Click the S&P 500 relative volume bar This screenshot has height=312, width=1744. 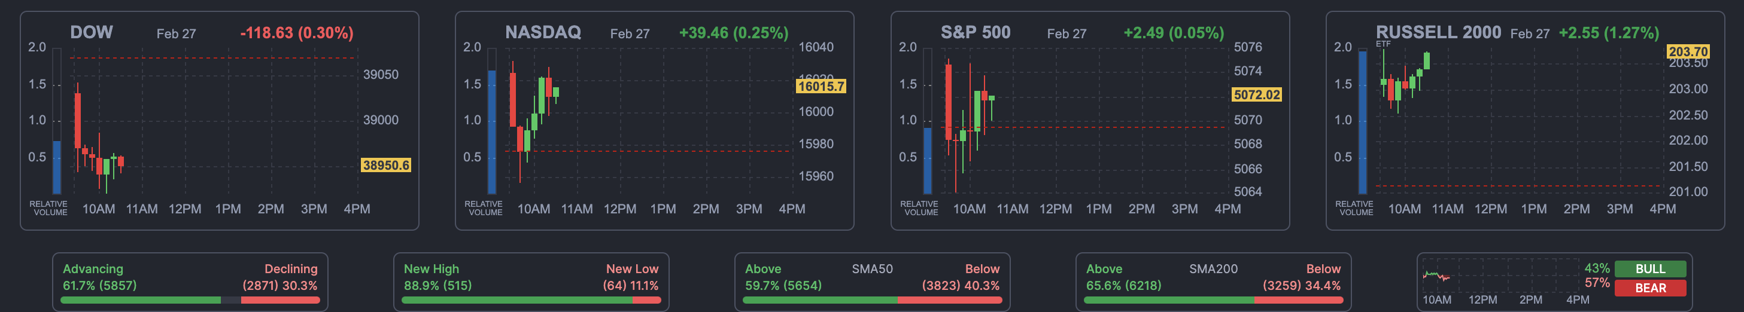pos(928,160)
